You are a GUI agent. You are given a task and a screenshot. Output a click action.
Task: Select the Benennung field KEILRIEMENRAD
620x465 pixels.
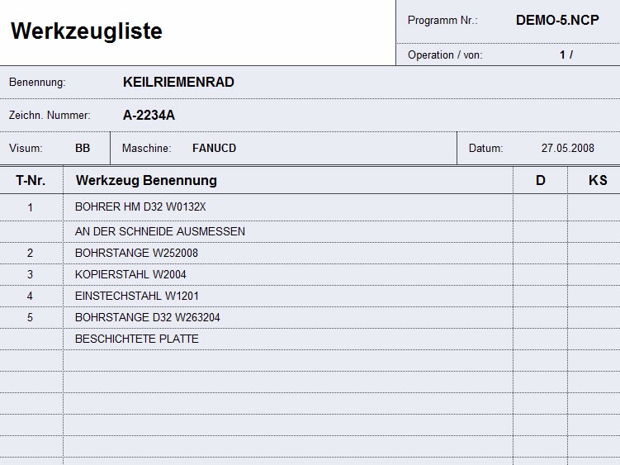[x=178, y=83]
